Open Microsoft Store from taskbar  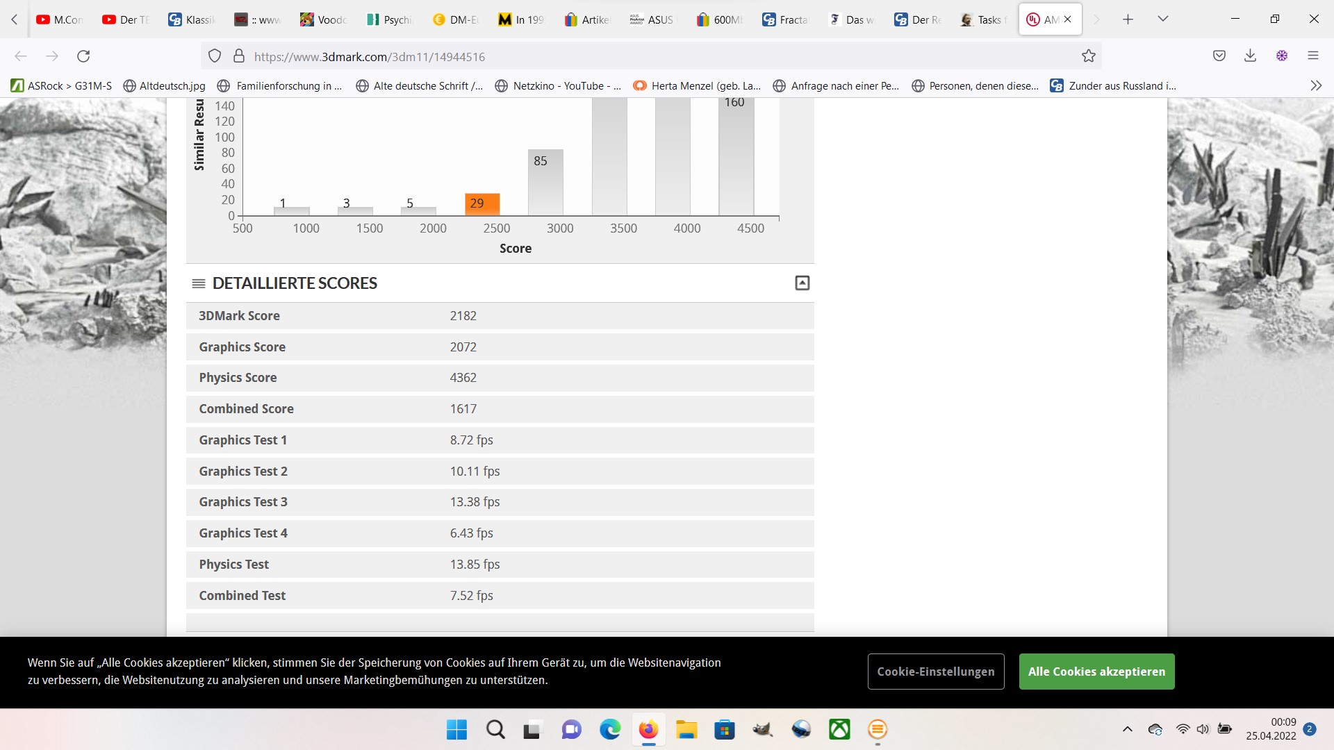point(725,730)
